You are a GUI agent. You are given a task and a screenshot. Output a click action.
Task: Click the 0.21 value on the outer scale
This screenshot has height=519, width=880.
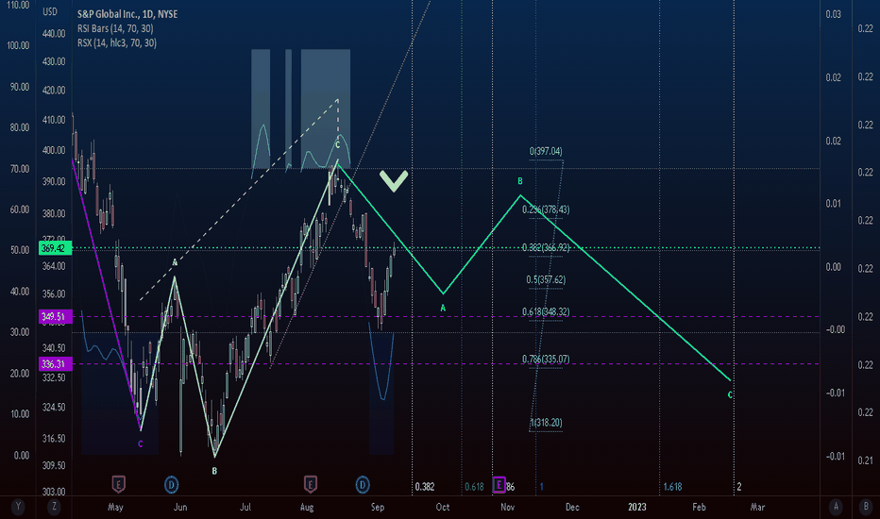[866, 460]
